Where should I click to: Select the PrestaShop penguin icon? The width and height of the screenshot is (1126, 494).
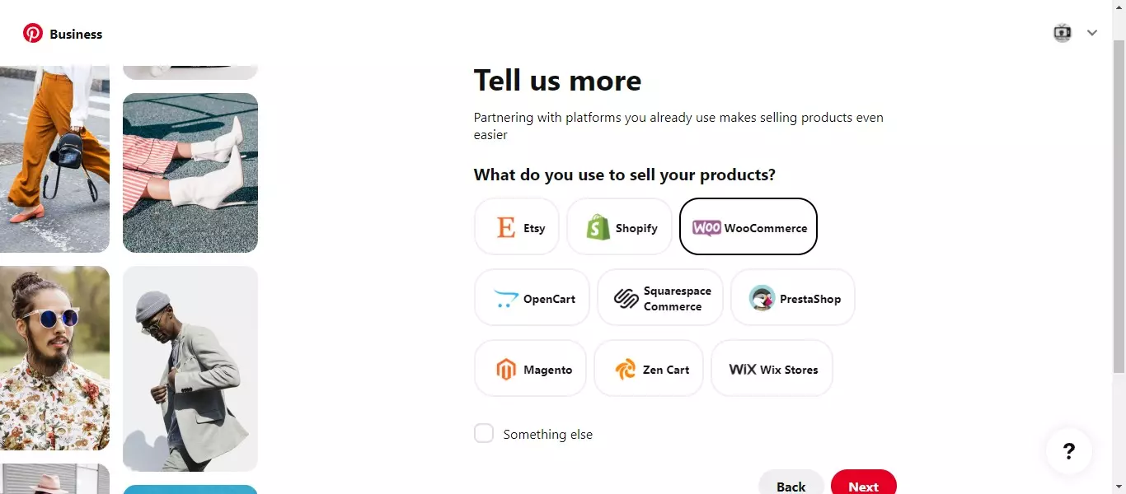tap(762, 298)
